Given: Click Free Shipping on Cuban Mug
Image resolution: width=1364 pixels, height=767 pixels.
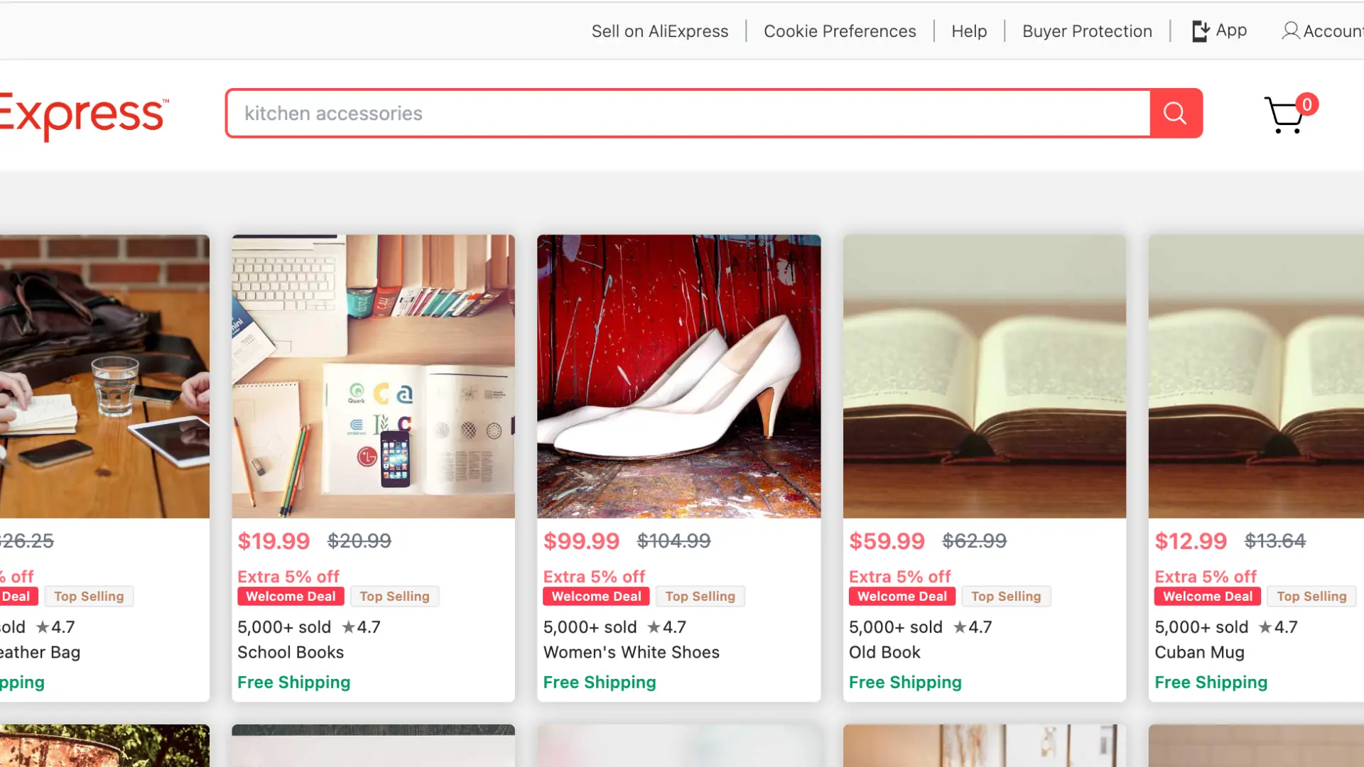Looking at the screenshot, I should point(1211,682).
